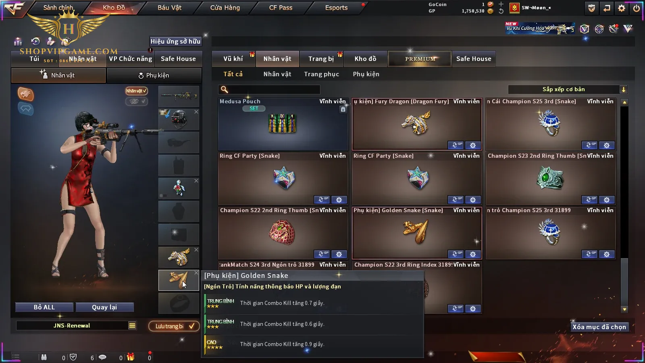
Task: Open gear options on Golden Snake item
Action: (473, 254)
